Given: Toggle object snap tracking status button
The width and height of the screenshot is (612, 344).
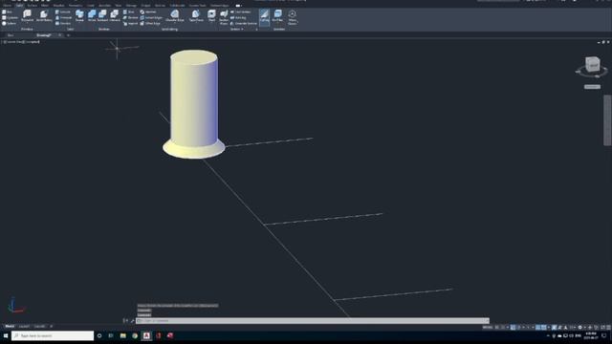Looking at the screenshot, I should point(538,328).
